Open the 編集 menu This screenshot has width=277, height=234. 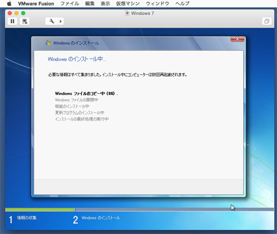90,3
